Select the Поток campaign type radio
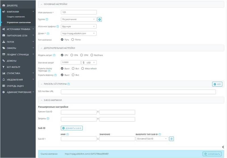The height and width of the screenshot is (158, 227). click(x=73, y=40)
